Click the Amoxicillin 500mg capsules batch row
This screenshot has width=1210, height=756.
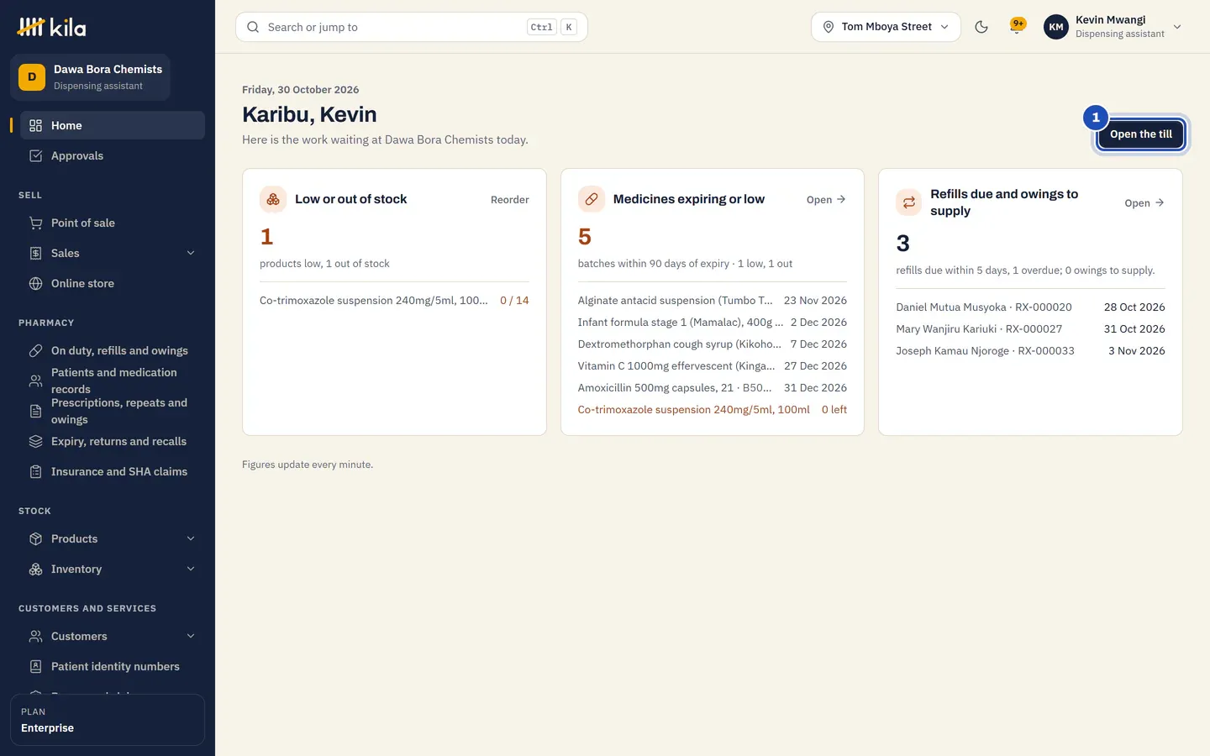pyautogui.click(x=713, y=388)
